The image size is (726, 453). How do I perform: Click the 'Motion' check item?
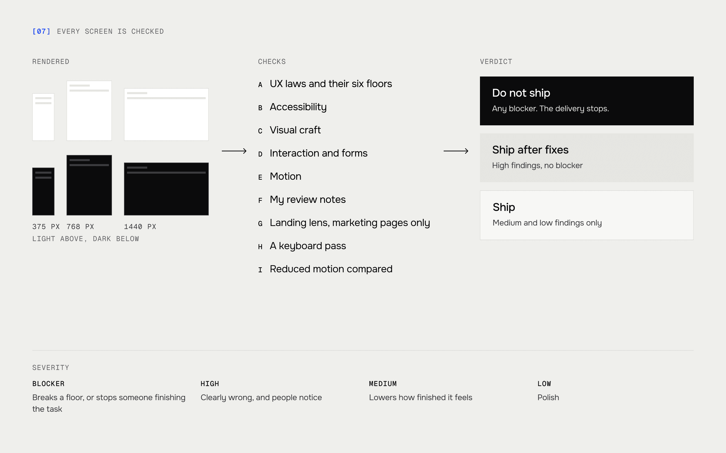click(x=285, y=176)
